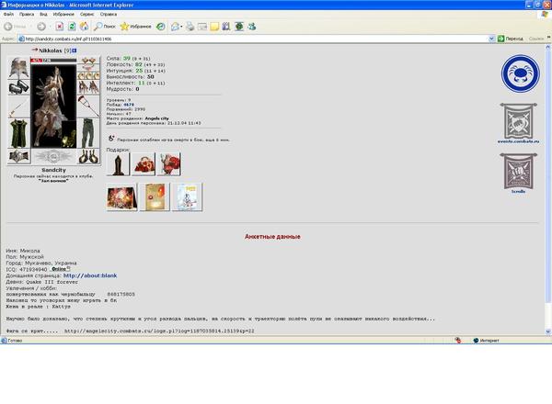The width and height of the screenshot is (552, 404).
Task: Open the Файл menu
Action: [x=8, y=15]
